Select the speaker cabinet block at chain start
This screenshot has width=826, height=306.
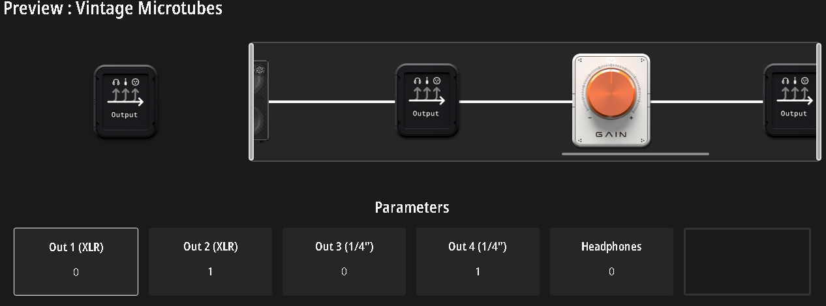point(260,101)
